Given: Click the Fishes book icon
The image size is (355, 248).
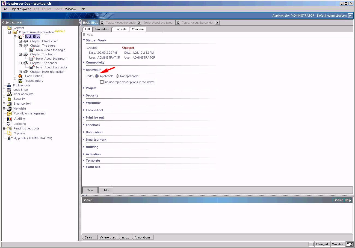Looking at the screenshot, I should [x=20, y=76].
